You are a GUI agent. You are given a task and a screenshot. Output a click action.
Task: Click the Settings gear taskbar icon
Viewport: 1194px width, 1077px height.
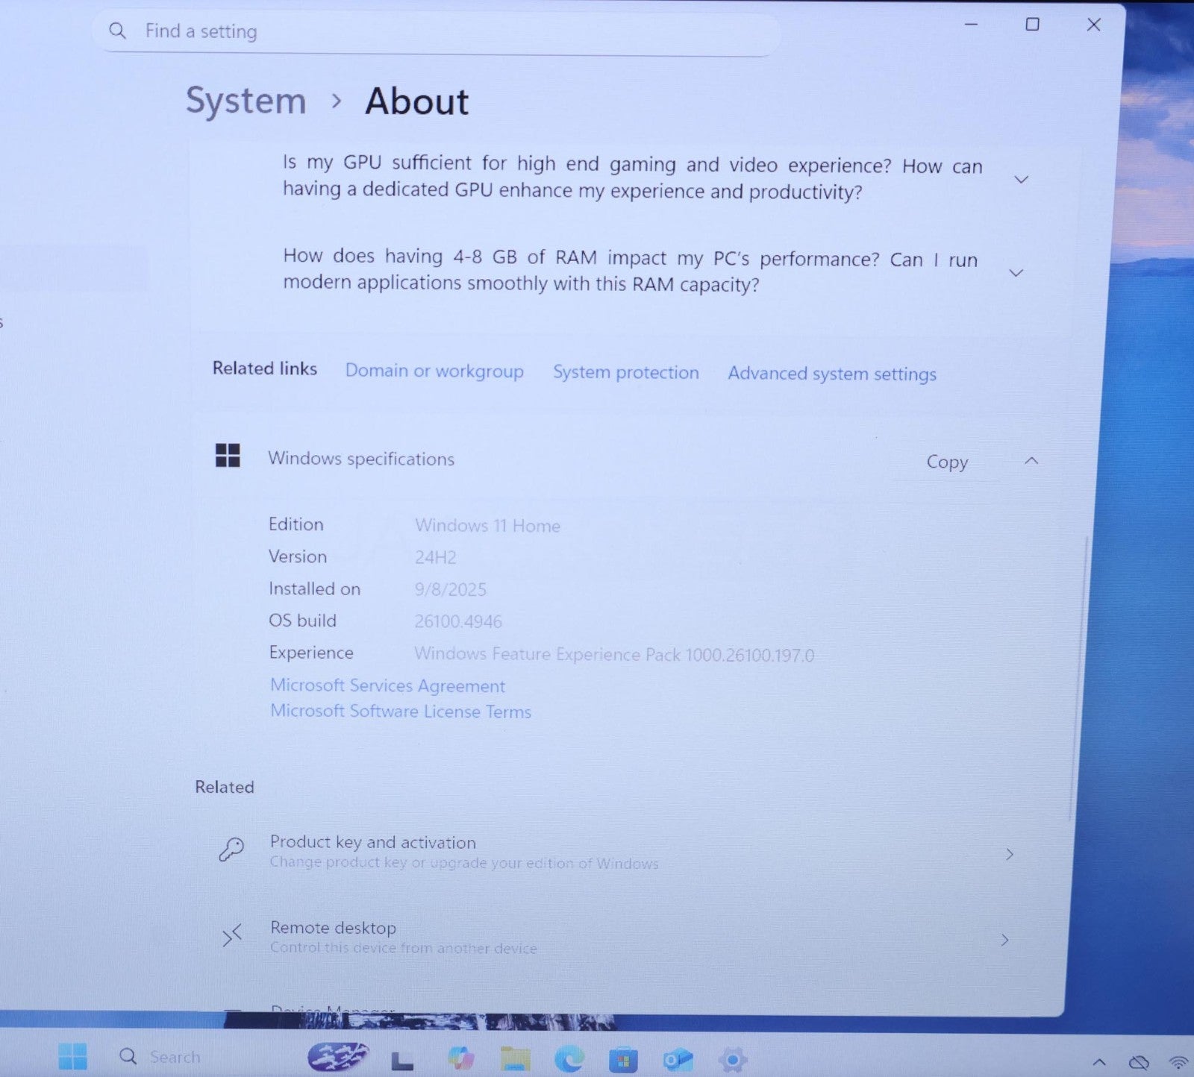pos(732,1059)
